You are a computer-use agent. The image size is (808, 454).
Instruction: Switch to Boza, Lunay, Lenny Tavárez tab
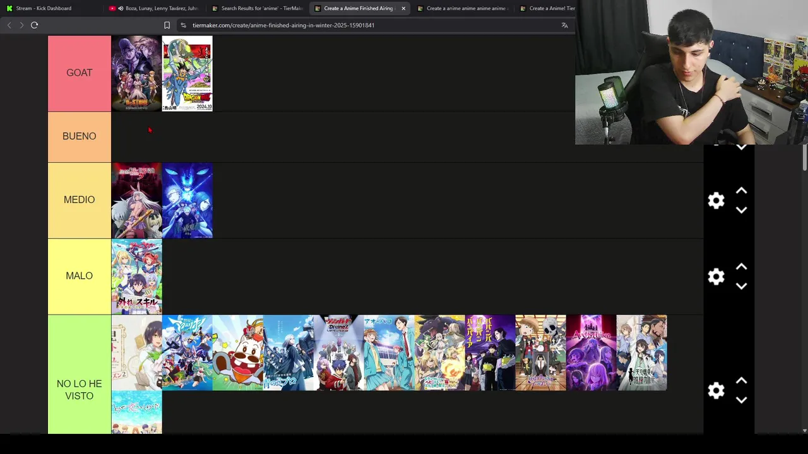click(x=155, y=8)
